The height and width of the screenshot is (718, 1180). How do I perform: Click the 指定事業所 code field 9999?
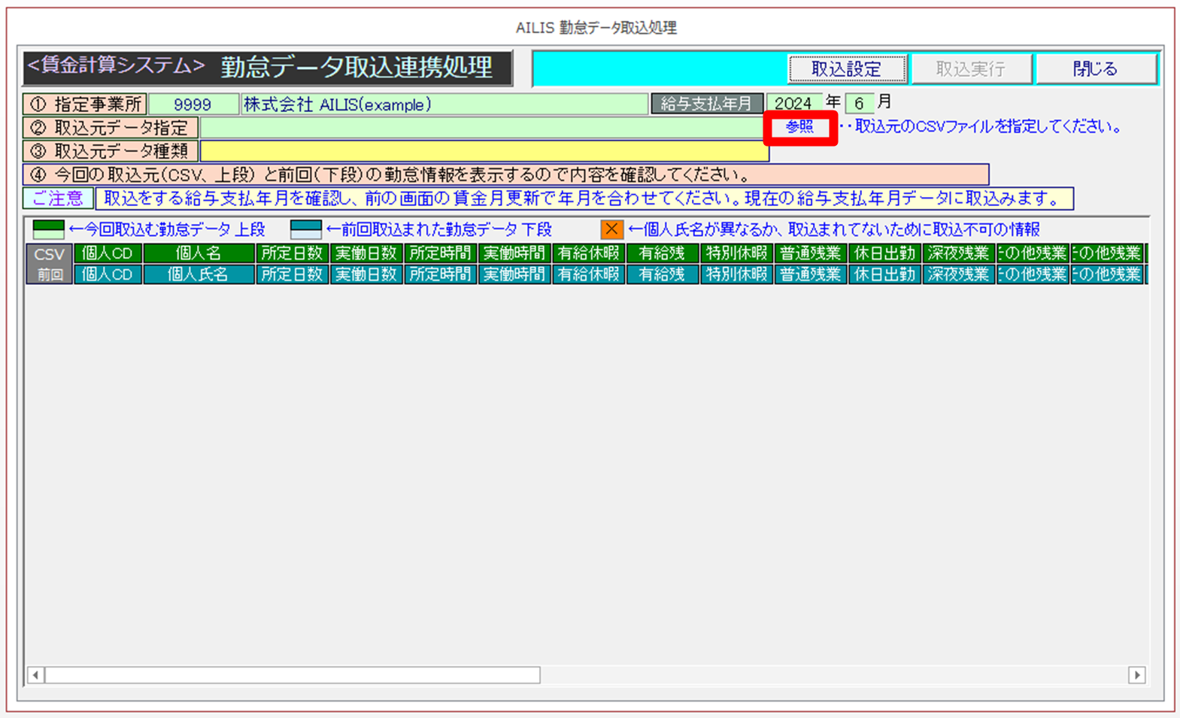click(193, 105)
